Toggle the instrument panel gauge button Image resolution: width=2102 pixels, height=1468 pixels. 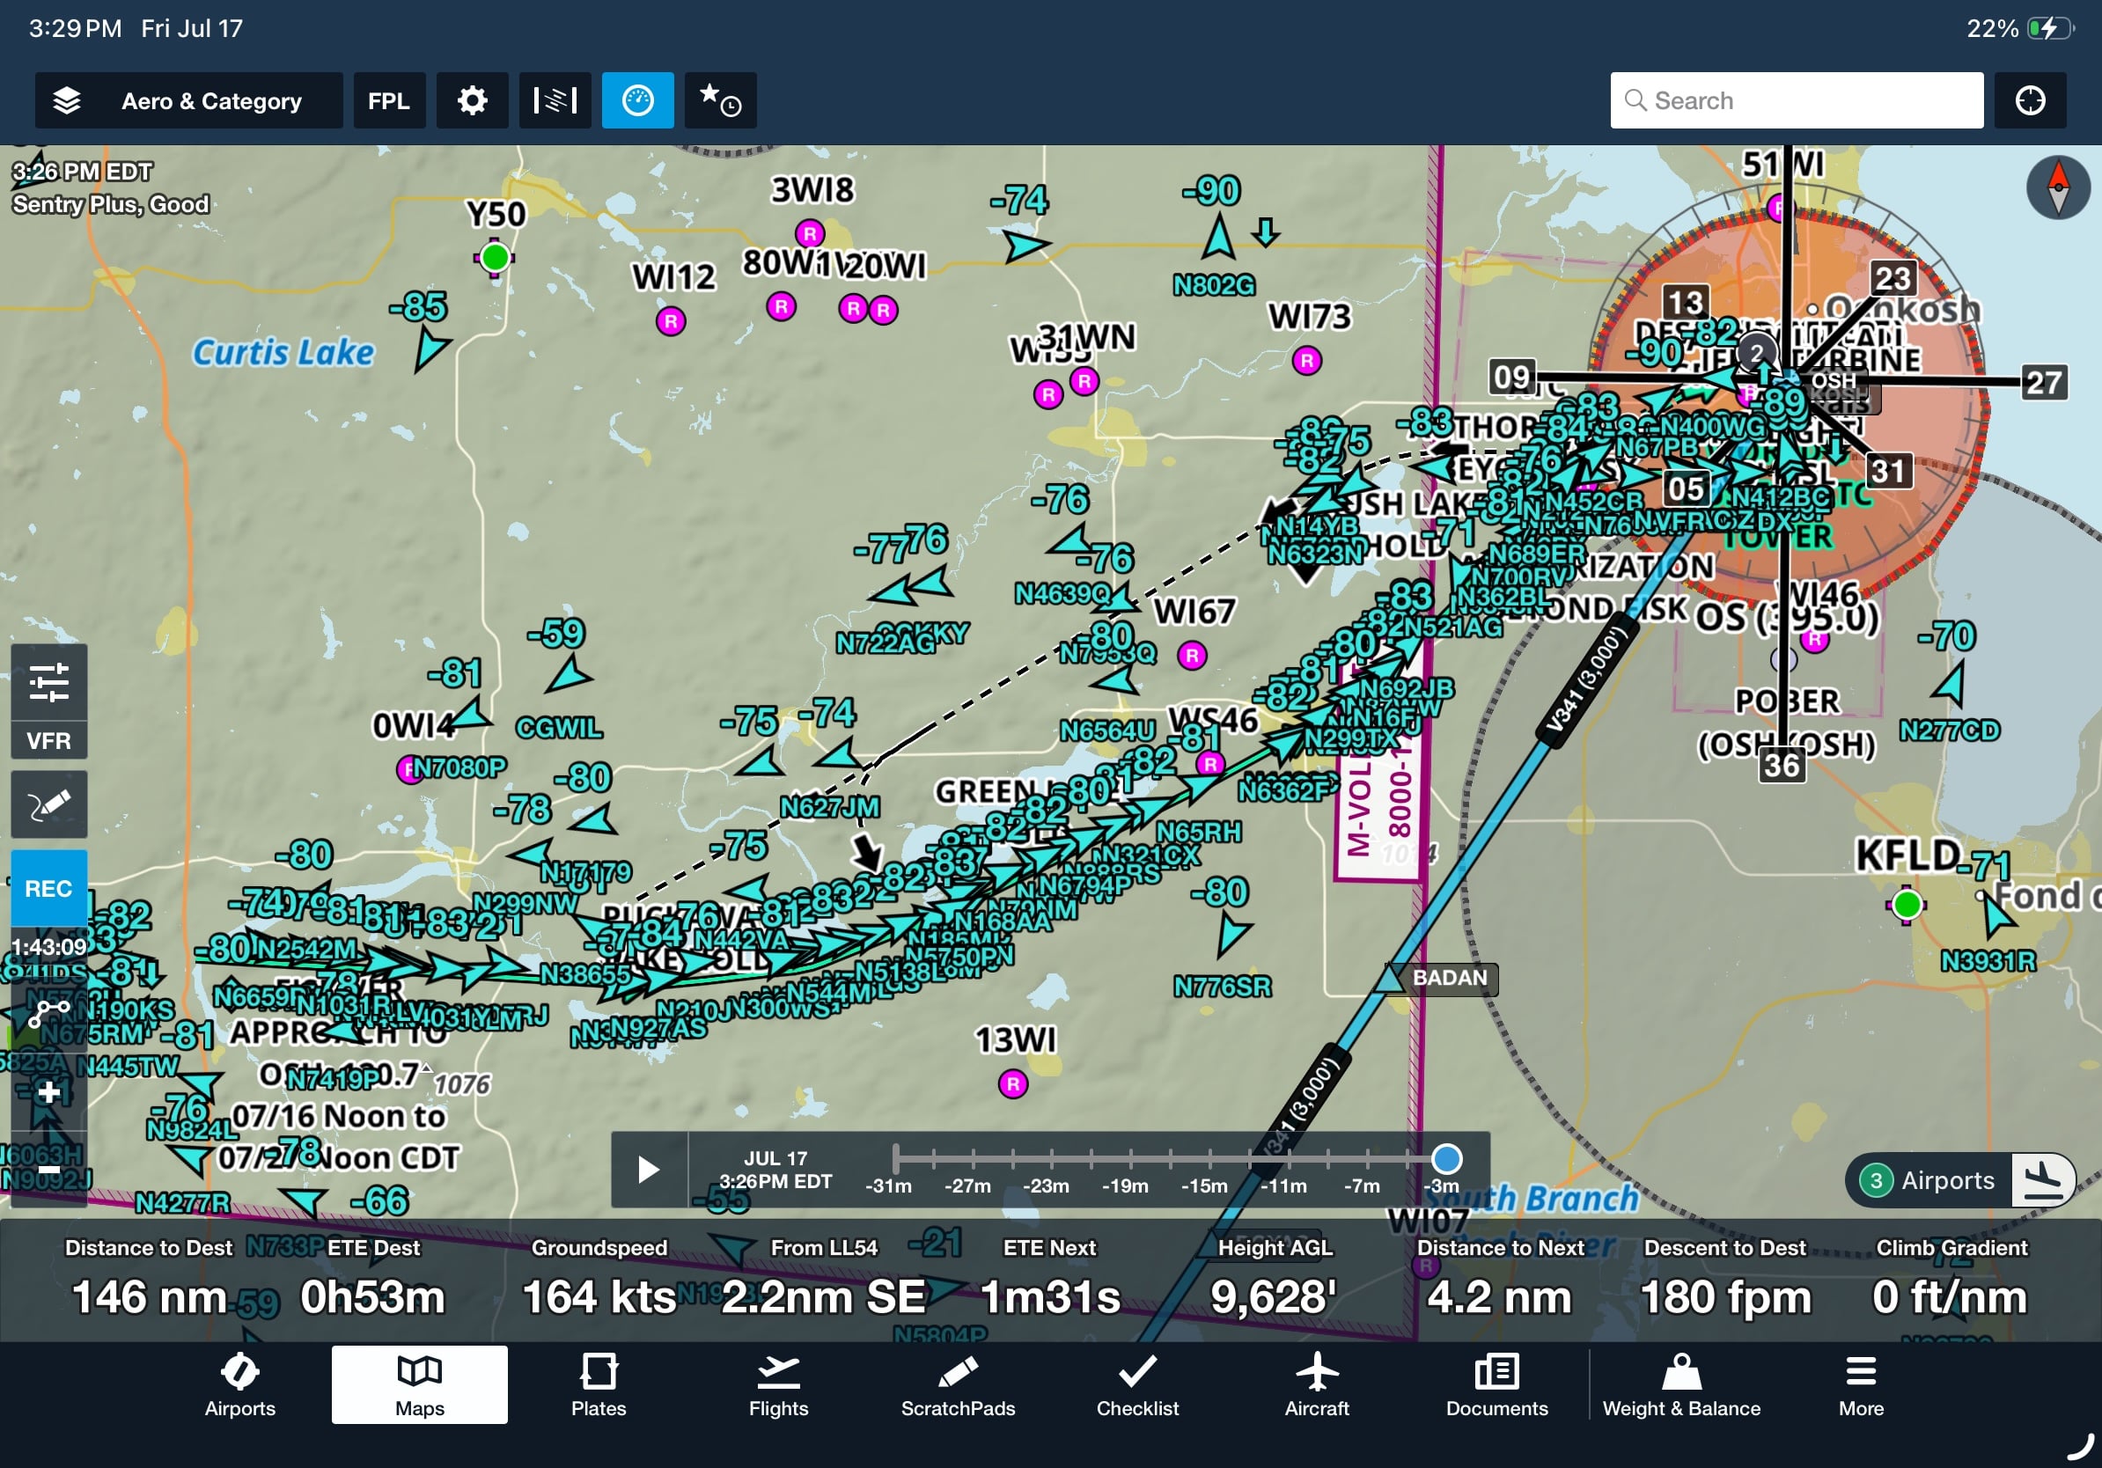click(x=638, y=100)
